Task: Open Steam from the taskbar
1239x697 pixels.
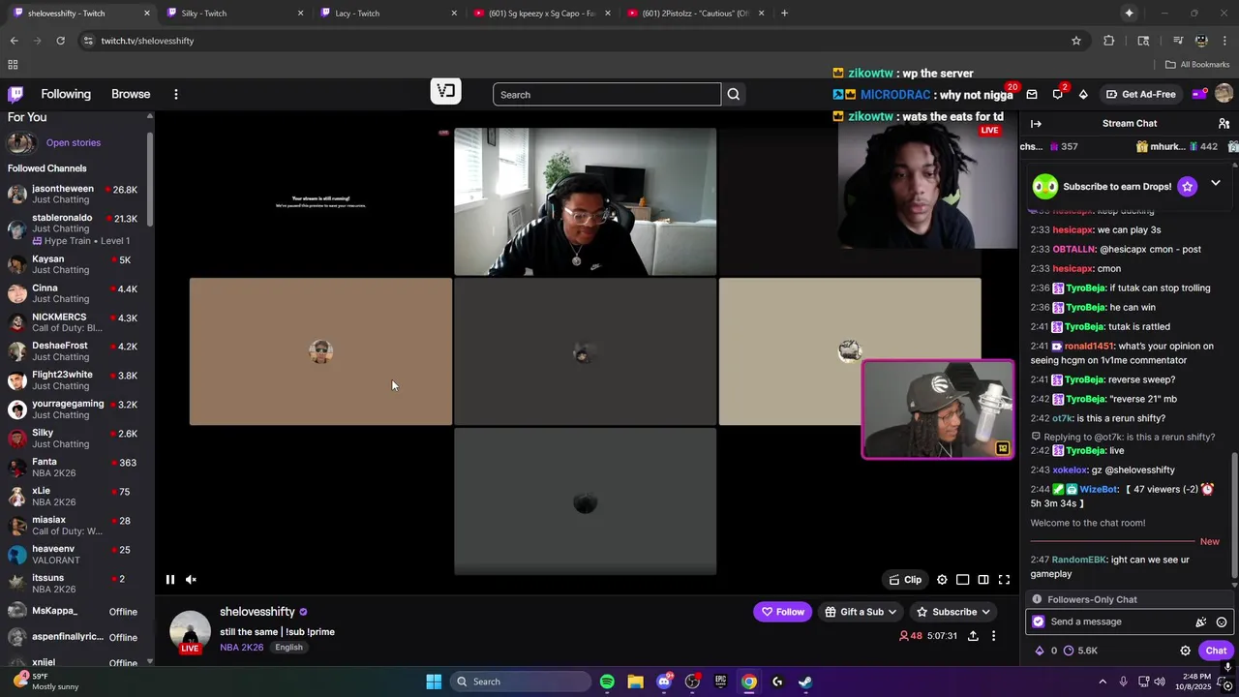Action: click(x=805, y=682)
